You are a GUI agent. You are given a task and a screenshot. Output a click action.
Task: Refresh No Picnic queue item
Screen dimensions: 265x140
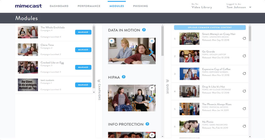244,126
